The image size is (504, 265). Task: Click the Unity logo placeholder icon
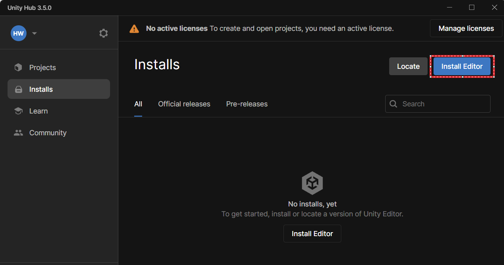pyautogui.click(x=312, y=183)
